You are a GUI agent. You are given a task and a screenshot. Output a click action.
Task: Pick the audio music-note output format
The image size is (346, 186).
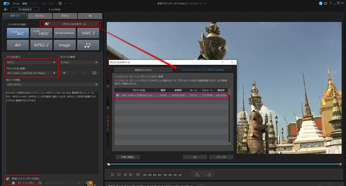[88, 45]
